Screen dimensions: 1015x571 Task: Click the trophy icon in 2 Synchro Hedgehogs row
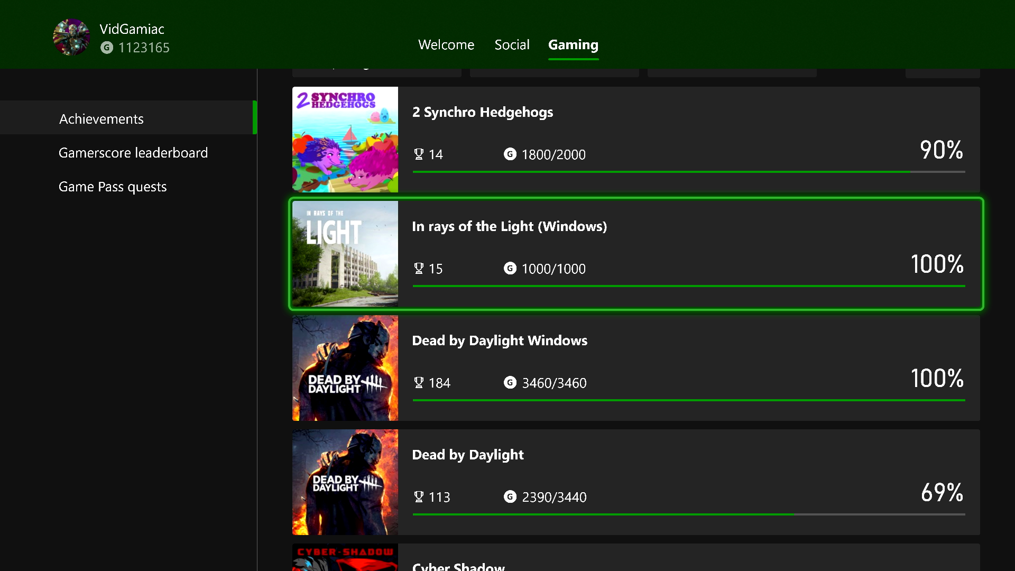click(x=419, y=154)
